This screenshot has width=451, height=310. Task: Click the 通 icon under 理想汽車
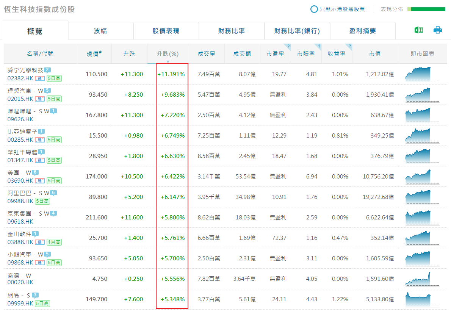click(40, 99)
